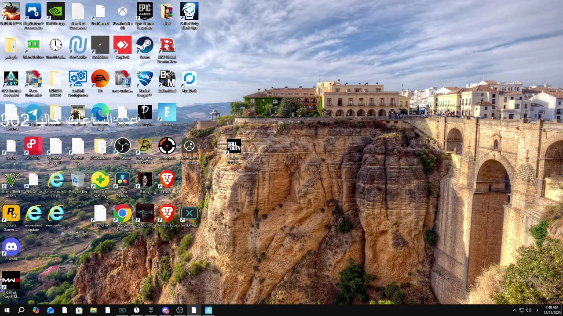Launch Call of Duty MW III shortcut
This screenshot has height=316, width=563.
(x=11, y=286)
